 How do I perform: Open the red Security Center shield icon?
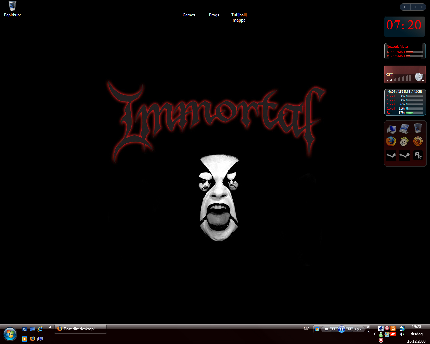pyautogui.click(x=381, y=340)
